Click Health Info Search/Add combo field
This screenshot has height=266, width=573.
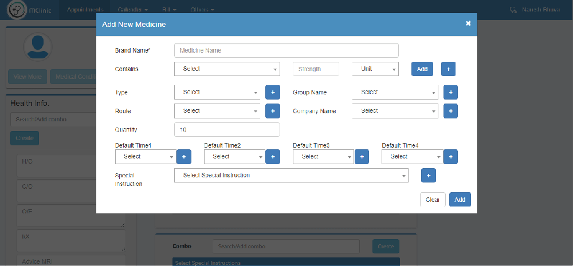[x=53, y=120]
